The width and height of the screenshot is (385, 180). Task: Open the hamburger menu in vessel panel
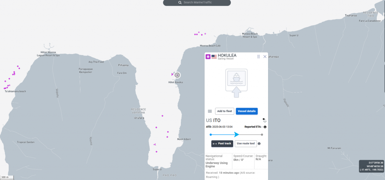(x=210, y=111)
